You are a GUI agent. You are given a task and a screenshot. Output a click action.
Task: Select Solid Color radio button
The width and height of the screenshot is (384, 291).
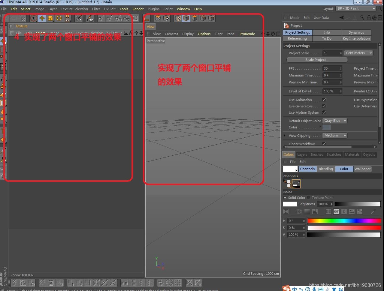(285, 198)
